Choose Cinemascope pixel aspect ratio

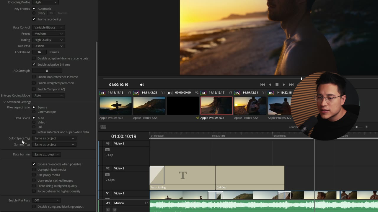[x=34, y=112]
